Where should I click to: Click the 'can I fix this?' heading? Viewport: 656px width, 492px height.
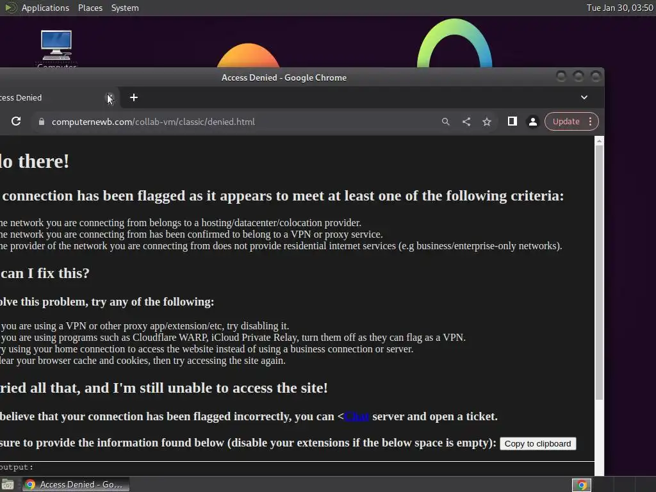pyautogui.click(x=45, y=273)
